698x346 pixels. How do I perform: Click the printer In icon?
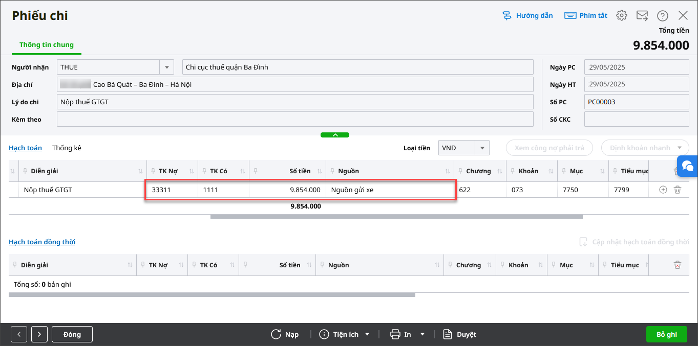[395, 334]
